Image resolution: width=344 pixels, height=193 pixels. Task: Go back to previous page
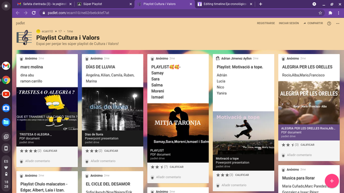coord(18,13)
